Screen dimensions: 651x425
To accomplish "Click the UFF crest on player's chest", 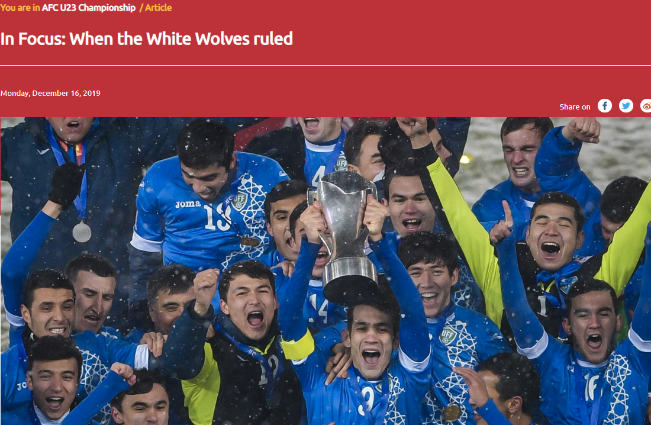I will point(447,336).
